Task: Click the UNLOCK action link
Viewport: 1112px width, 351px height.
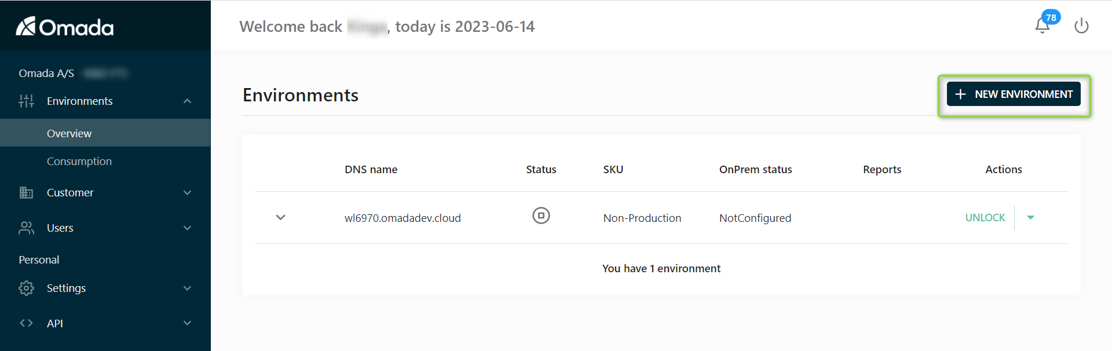Action: coord(985,218)
